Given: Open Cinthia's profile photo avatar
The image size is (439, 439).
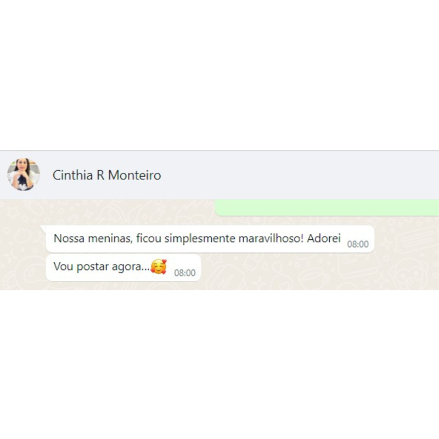Looking at the screenshot, I should click(x=24, y=175).
